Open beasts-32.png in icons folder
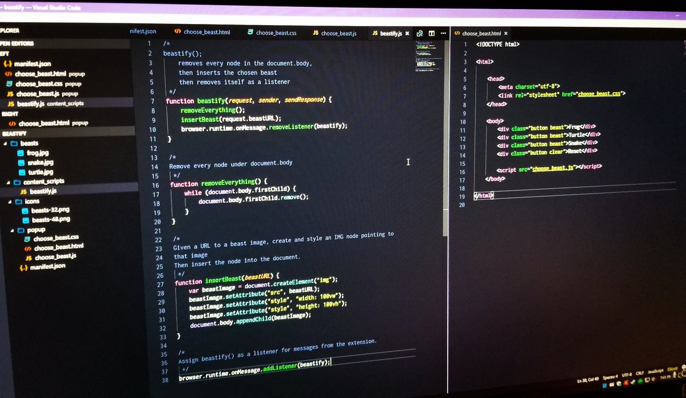 point(51,210)
